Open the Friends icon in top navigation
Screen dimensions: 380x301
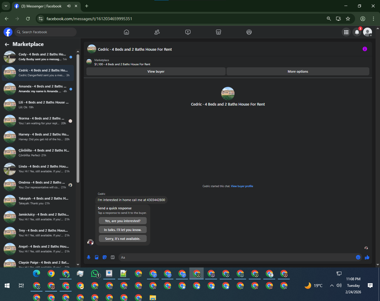click(157, 32)
